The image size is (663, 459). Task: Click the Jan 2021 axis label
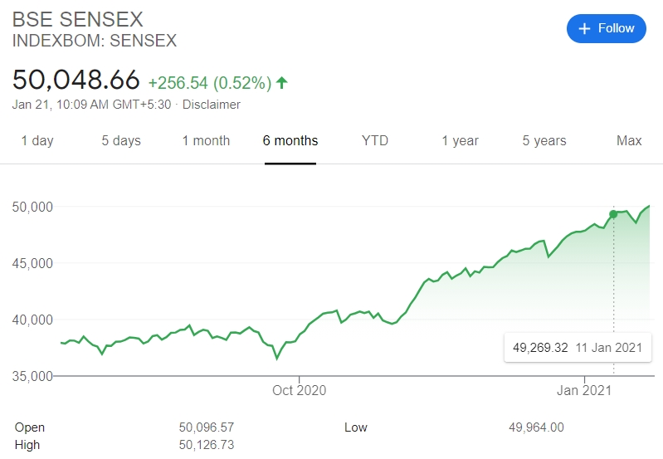pyautogui.click(x=583, y=389)
